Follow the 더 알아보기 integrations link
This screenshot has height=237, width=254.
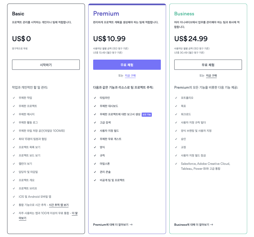[48, 215]
